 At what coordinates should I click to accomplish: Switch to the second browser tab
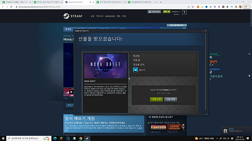48,2
